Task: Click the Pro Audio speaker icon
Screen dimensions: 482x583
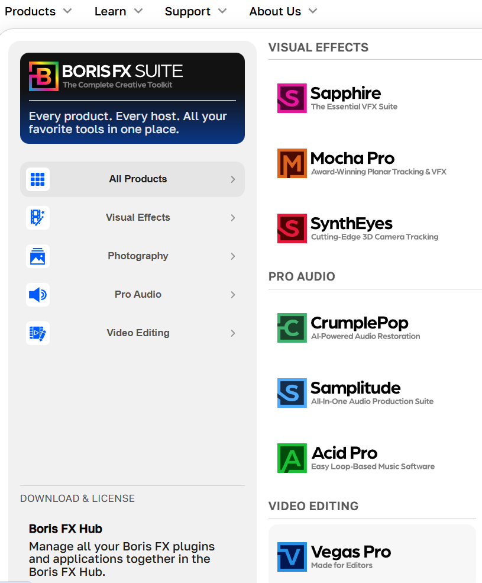Action: point(37,295)
